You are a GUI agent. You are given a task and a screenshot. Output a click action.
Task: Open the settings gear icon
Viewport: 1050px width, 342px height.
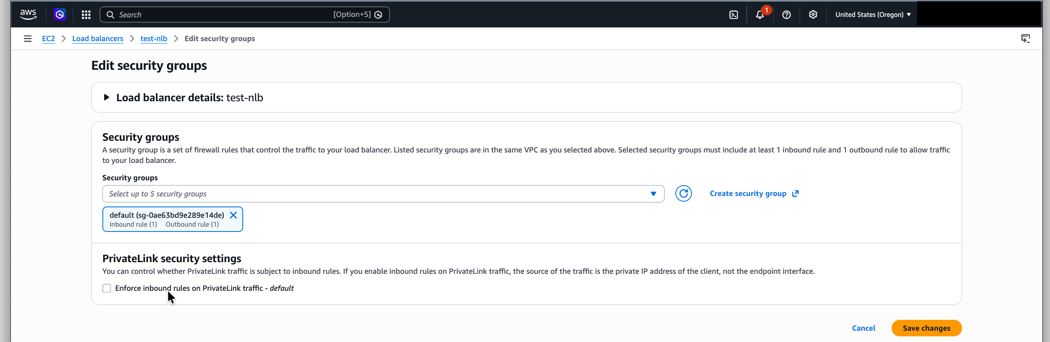[813, 15]
